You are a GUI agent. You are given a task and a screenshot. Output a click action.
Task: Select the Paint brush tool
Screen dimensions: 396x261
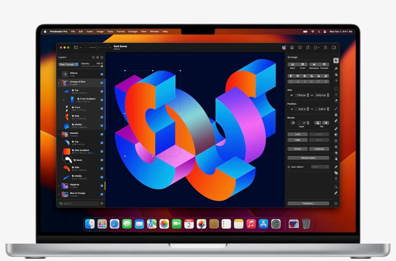point(336,109)
